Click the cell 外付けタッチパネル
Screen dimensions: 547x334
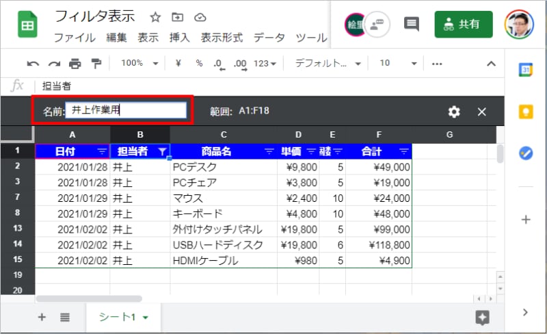tap(224, 229)
